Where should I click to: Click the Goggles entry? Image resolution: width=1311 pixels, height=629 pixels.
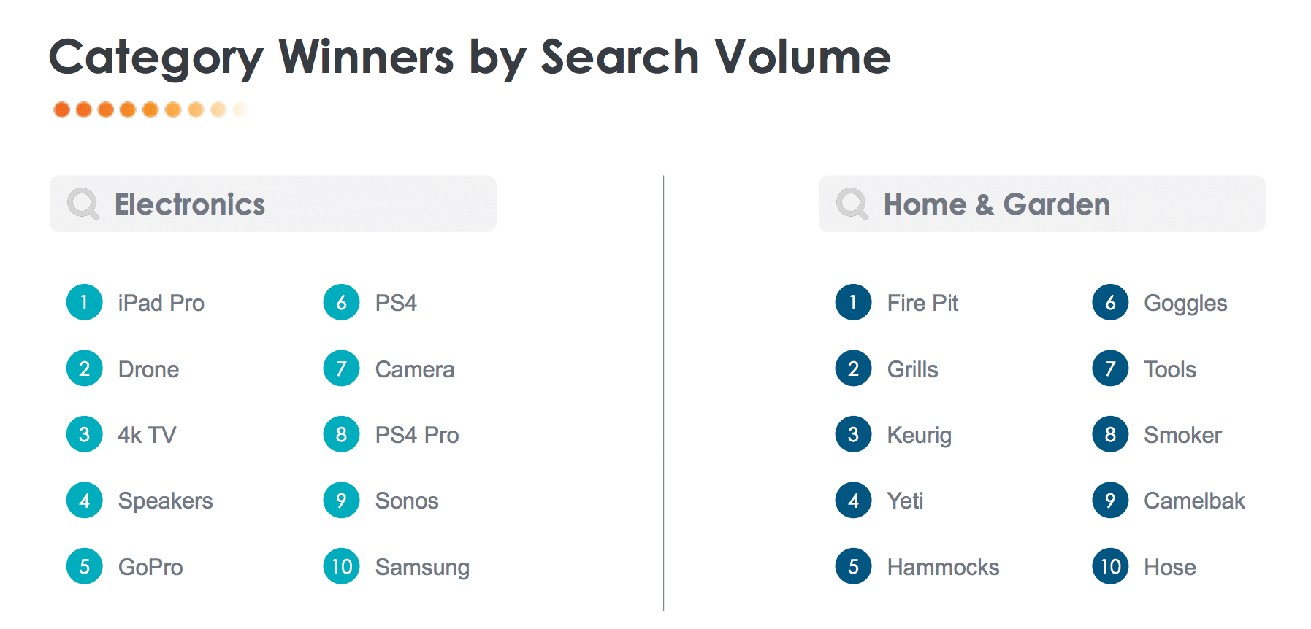click(1185, 304)
